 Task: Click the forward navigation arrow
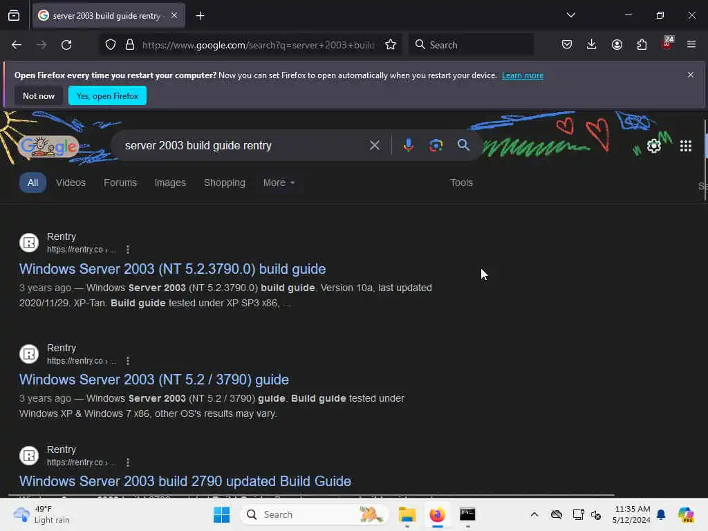tap(41, 45)
